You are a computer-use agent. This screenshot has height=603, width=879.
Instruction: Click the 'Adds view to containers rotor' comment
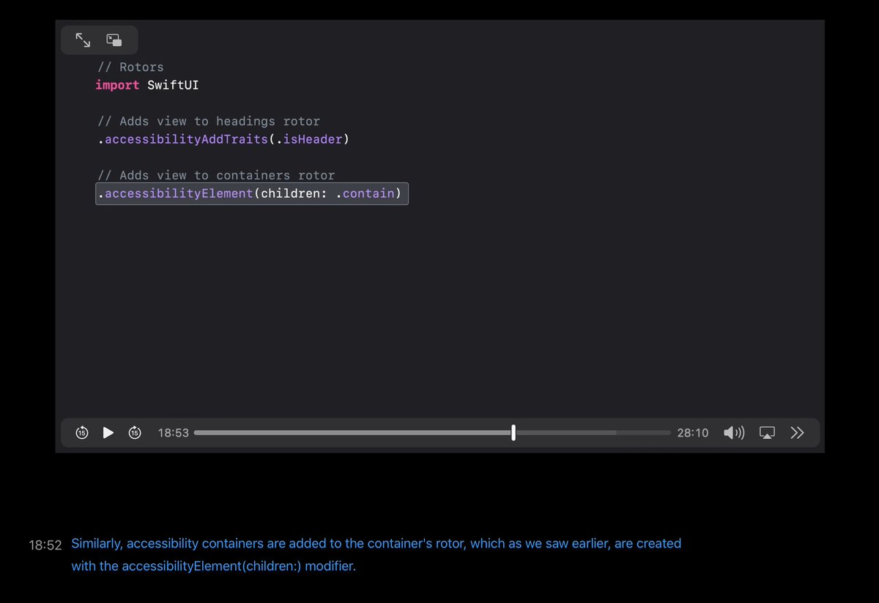215,175
